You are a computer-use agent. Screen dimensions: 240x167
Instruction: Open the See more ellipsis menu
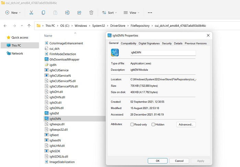pos(150,13)
